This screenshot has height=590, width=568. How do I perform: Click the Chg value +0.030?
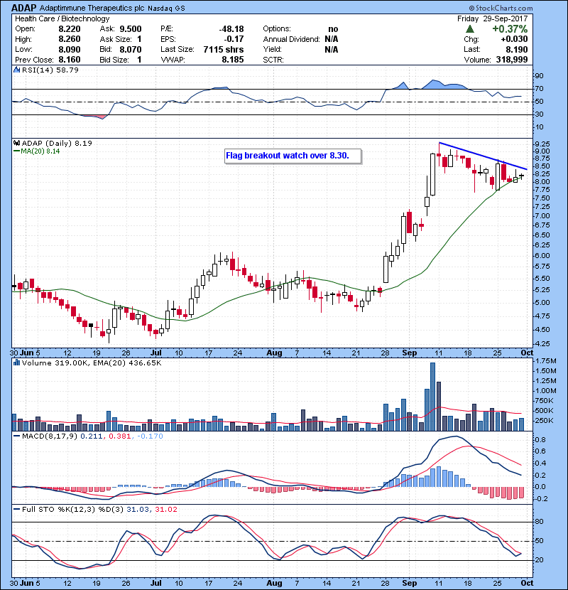[x=514, y=39]
